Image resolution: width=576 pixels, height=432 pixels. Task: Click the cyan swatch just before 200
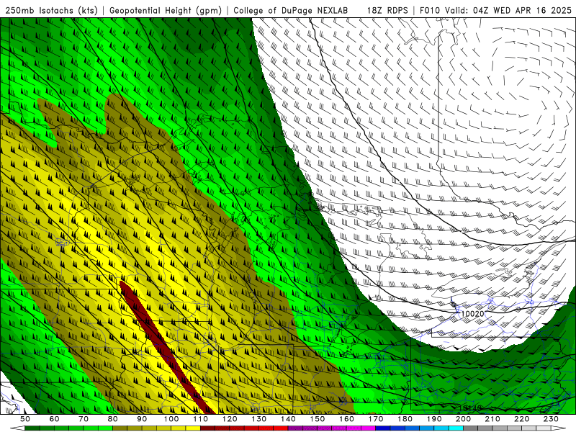456,428
